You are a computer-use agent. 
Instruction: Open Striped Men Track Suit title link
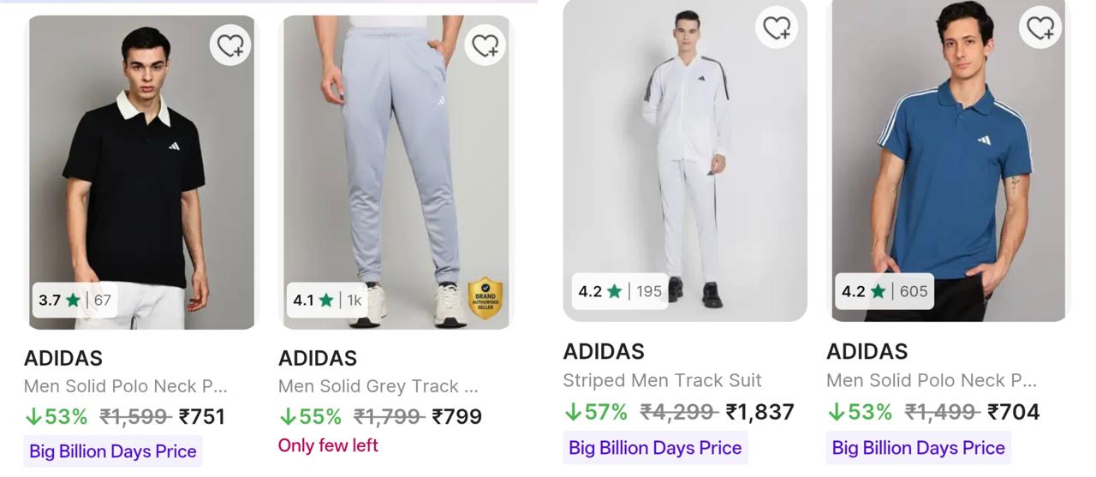662,380
